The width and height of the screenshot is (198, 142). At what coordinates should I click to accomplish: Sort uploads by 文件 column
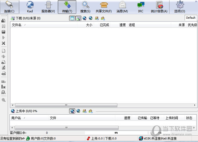(82, 118)
